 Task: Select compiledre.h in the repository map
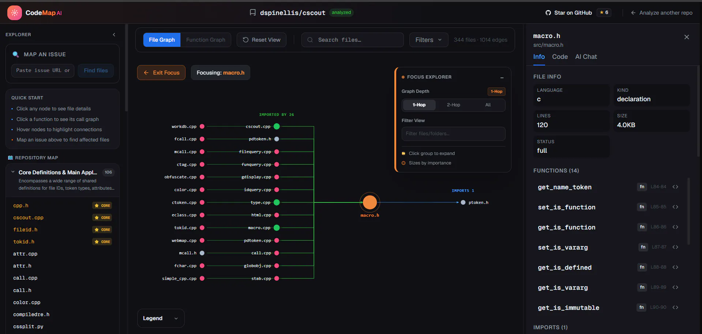[31, 315]
